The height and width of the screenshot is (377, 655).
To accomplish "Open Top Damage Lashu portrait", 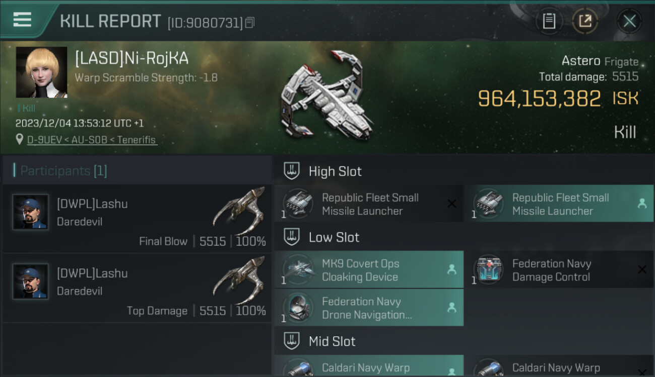I will click(x=31, y=281).
